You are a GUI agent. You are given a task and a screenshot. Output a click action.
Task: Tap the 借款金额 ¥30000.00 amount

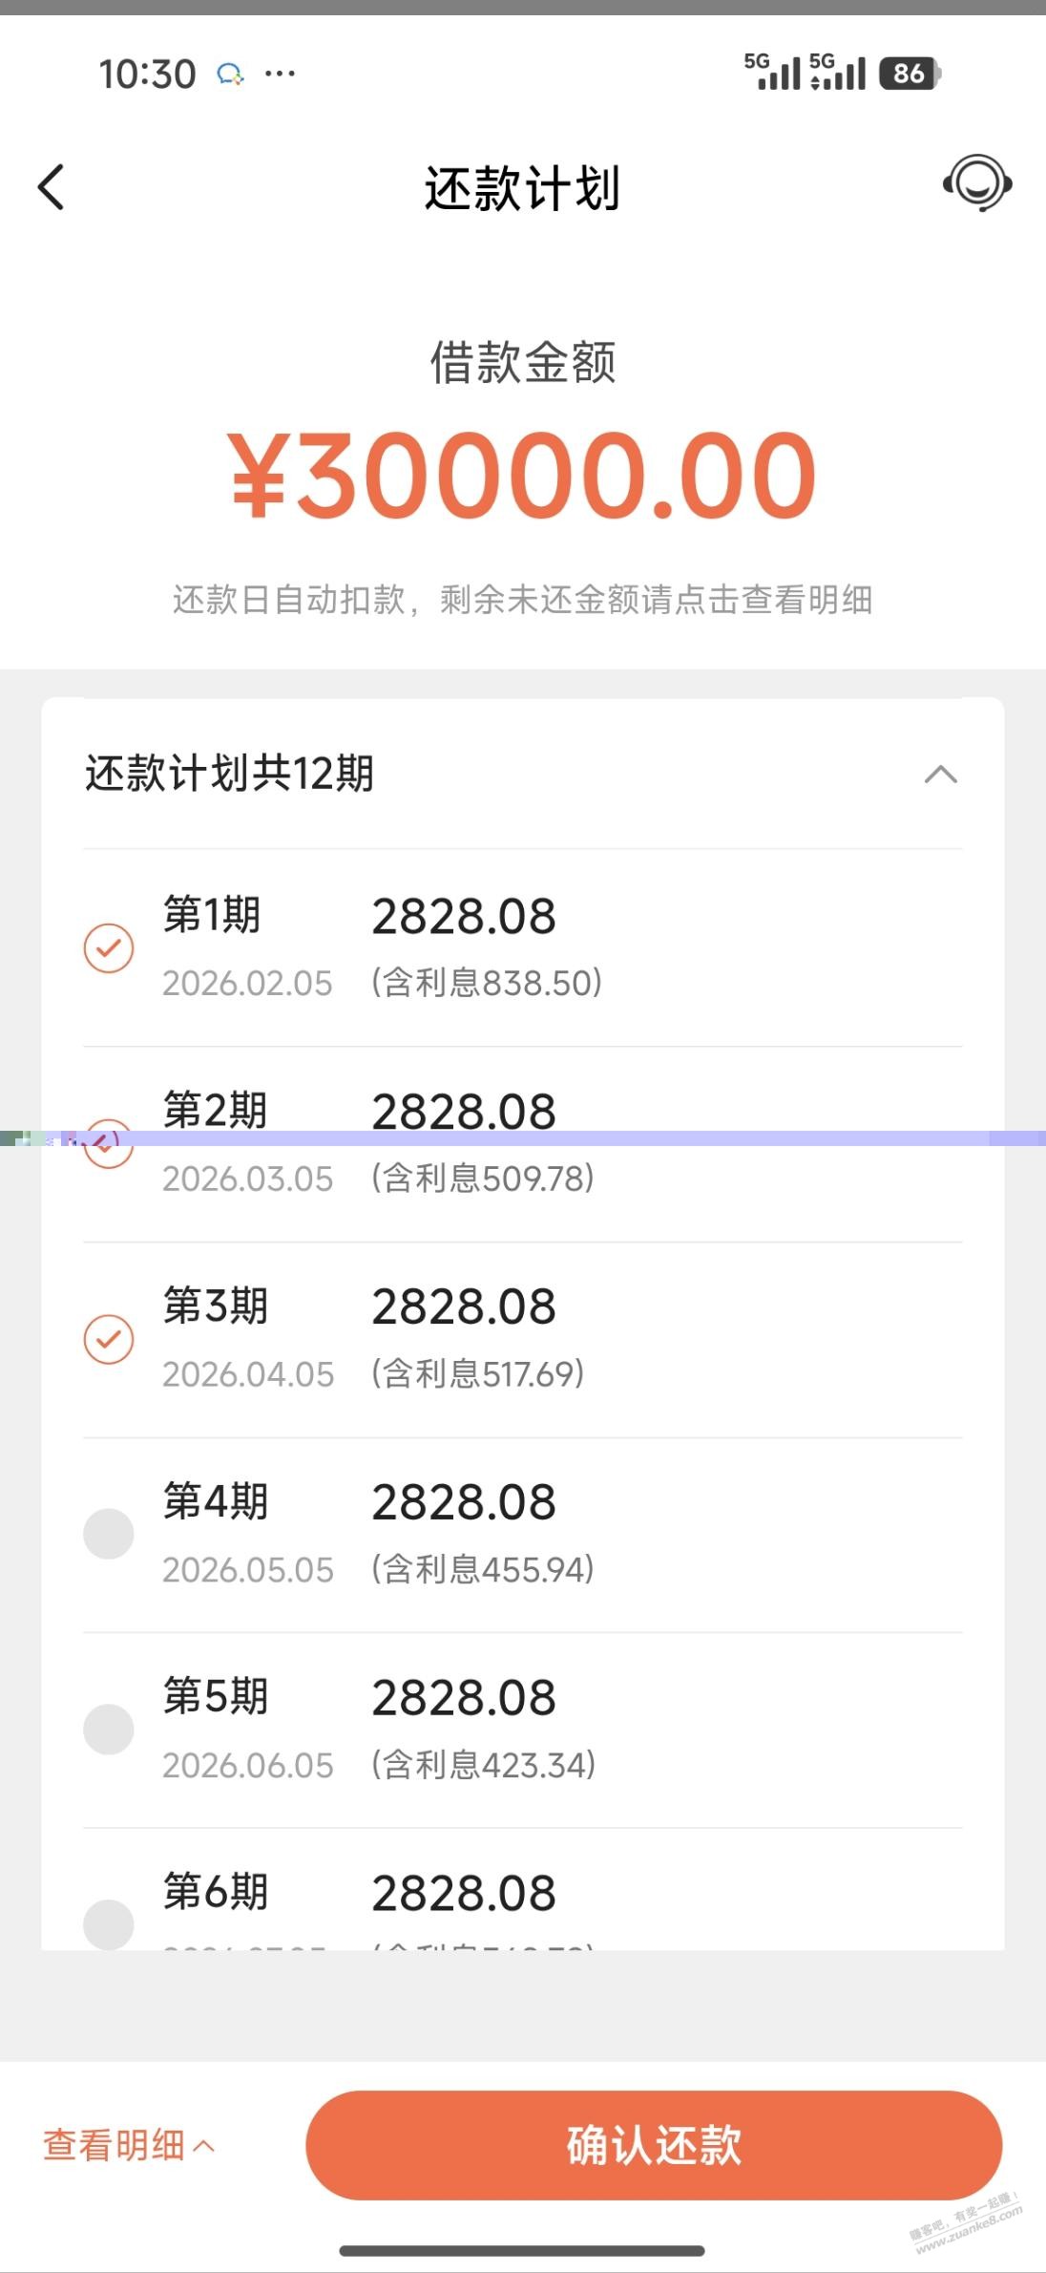pos(522,475)
